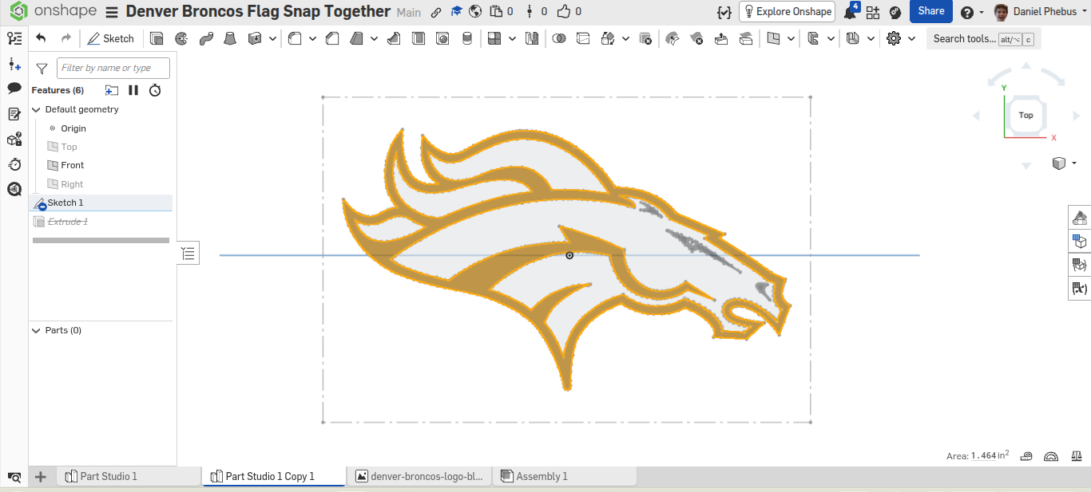The height and width of the screenshot is (492, 1091).
Task: Select the Split tool
Action: click(583, 38)
